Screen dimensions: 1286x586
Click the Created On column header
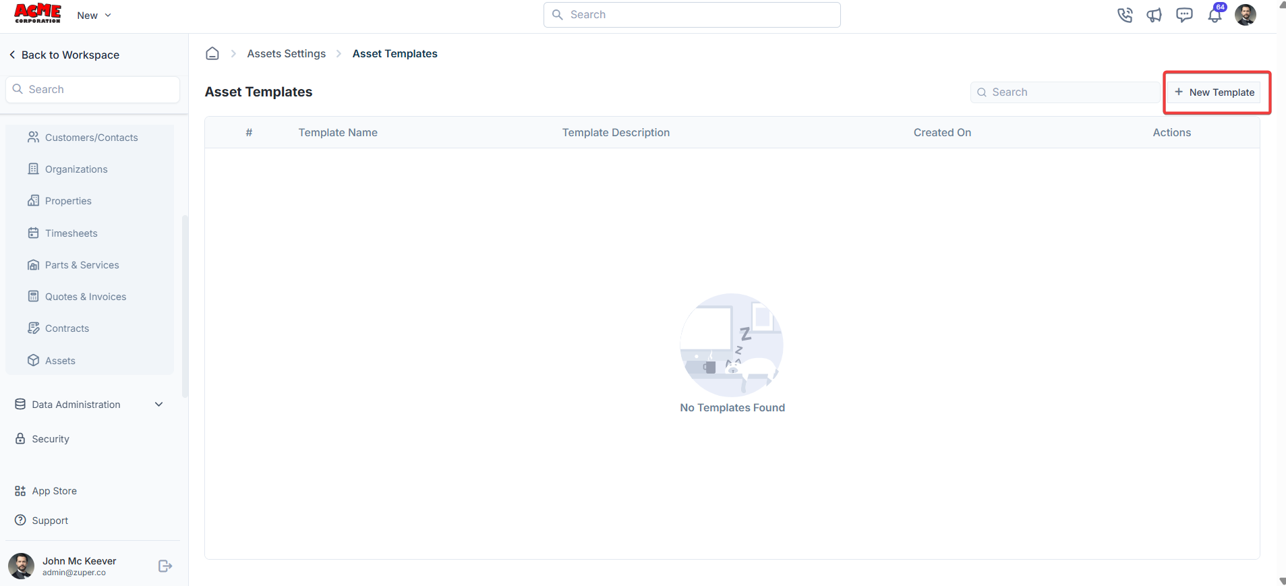(x=943, y=133)
